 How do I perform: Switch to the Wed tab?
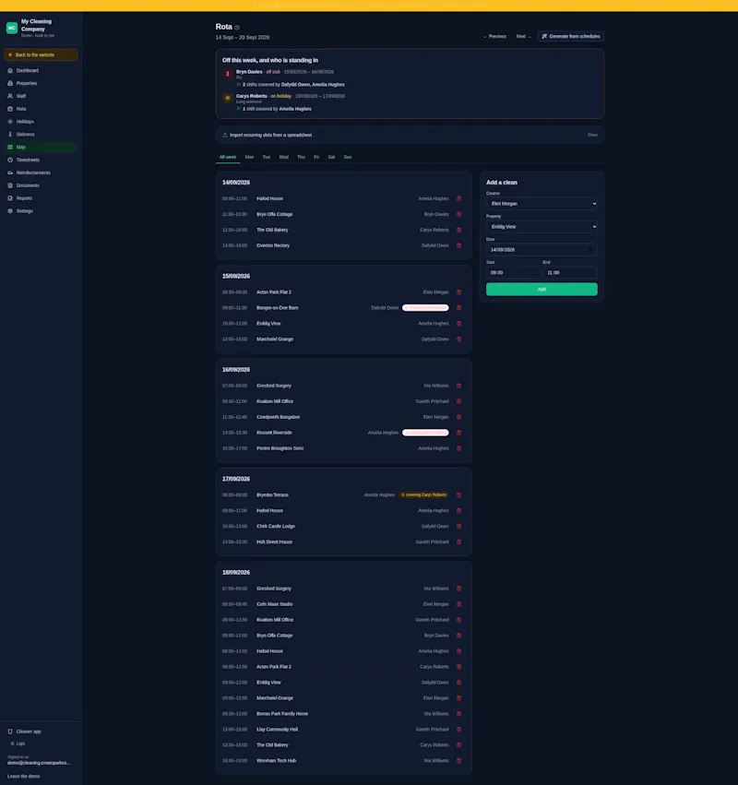point(283,157)
